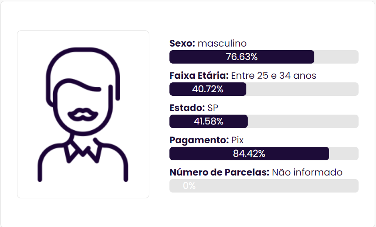Image resolution: width=376 pixels, height=227 pixels.
Task: Click the Não informado text
Action: 307,172
